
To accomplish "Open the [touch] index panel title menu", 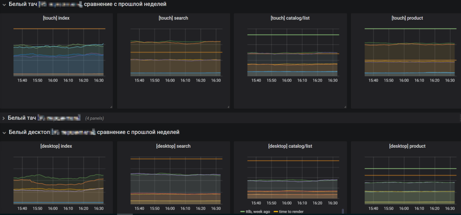I will click(x=56, y=18).
